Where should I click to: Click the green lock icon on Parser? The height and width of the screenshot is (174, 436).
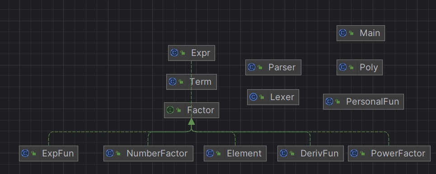[x=260, y=68]
